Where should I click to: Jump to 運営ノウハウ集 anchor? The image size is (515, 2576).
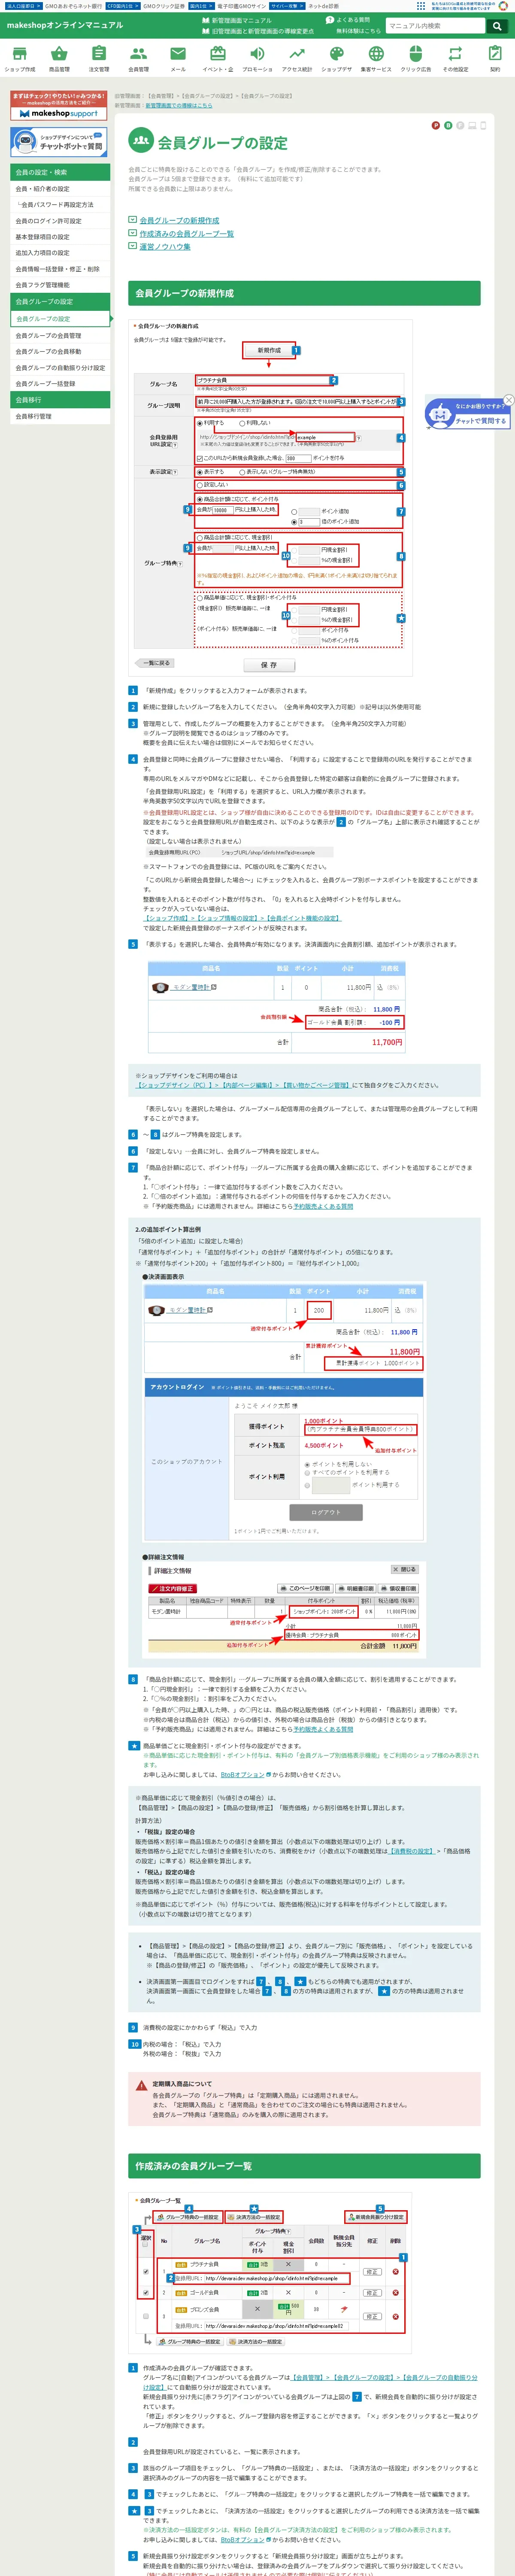pos(164,247)
